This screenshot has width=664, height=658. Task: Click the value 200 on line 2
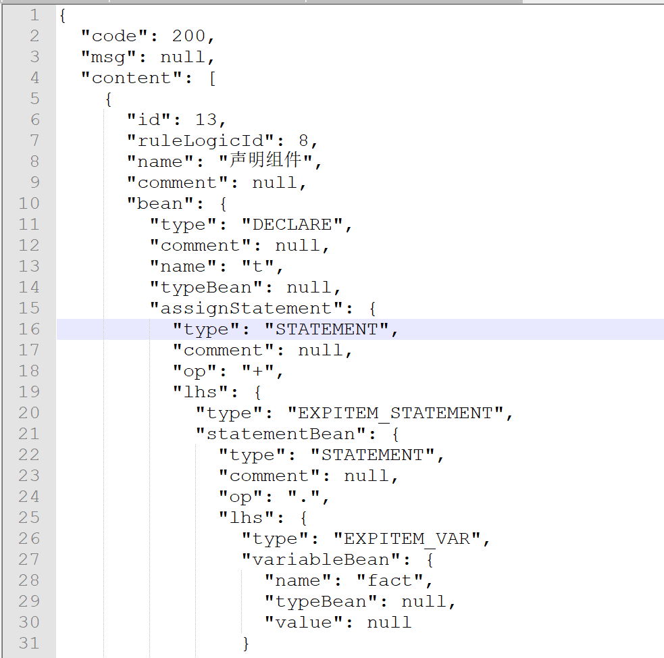coord(188,36)
